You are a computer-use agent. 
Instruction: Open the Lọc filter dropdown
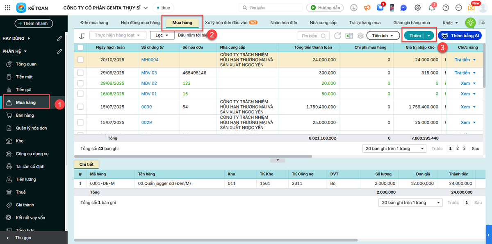coord(162,36)
